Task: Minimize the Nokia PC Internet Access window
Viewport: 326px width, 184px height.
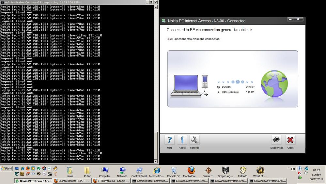Action: click(x=290, y=19)
